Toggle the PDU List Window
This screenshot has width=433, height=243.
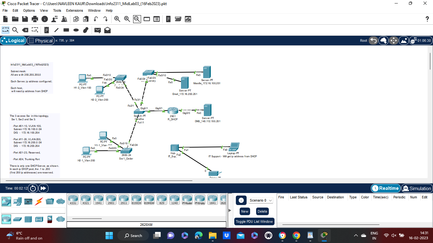pos(254,221)
